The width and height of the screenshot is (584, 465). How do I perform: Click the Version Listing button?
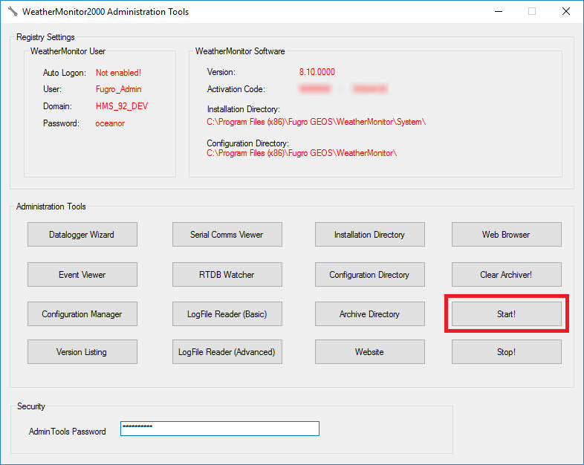tap(82, 352)
